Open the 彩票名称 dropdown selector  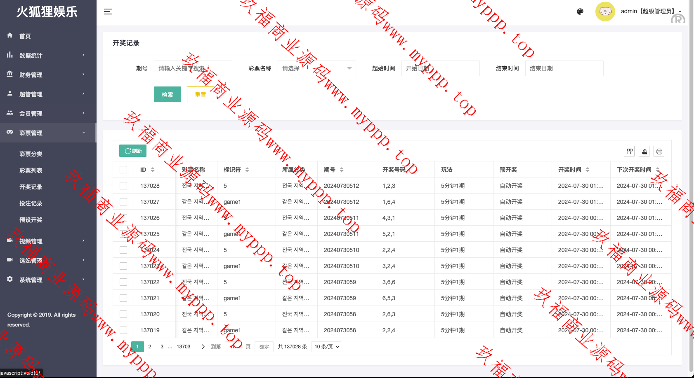pos(316,68)
